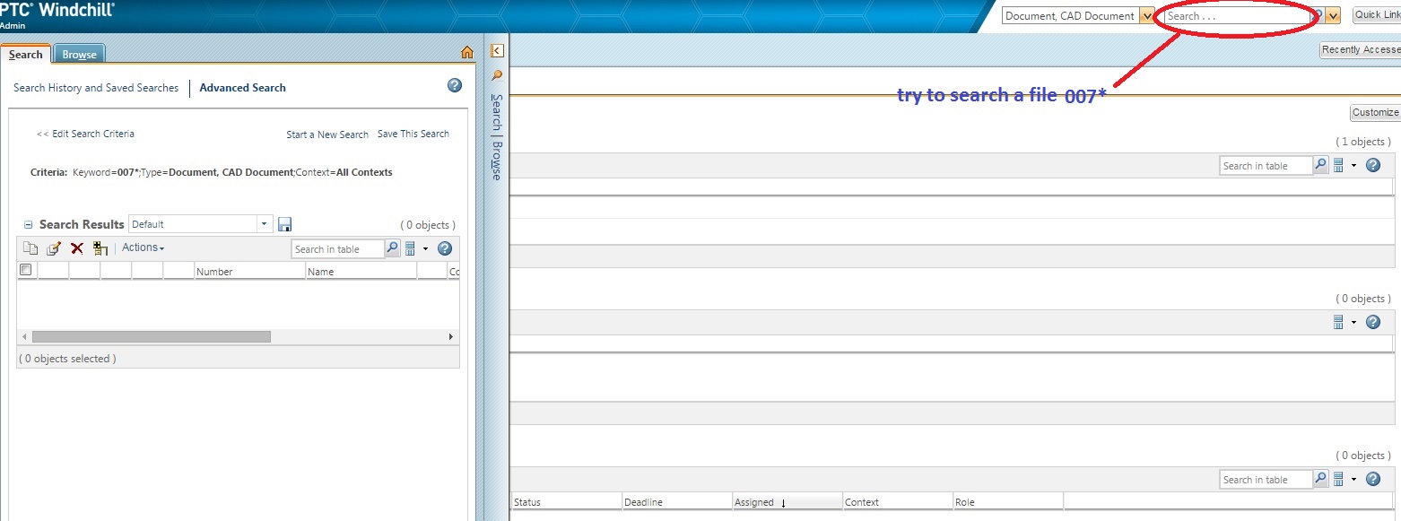Save the Default table view via disk icon
This screenshot has width=1401, height=521.
285,224
